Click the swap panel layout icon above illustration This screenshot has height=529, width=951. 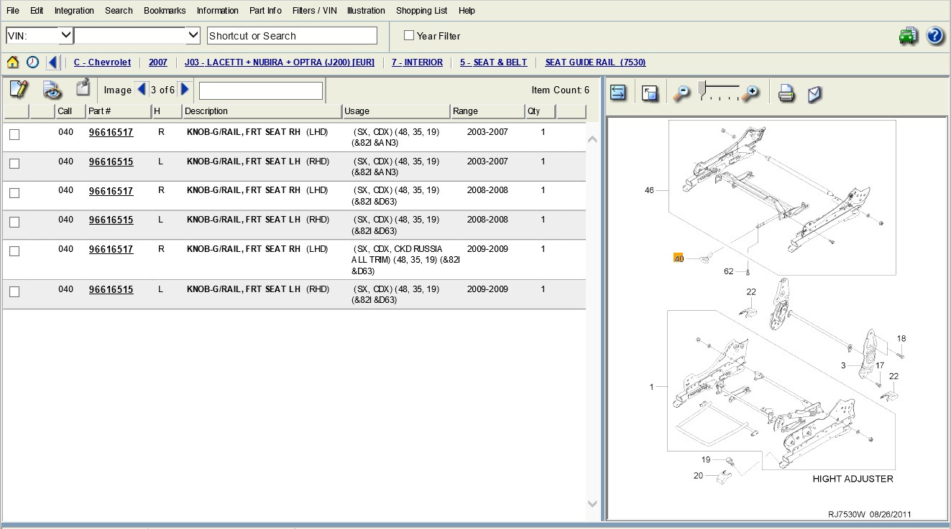pos(618,93)
